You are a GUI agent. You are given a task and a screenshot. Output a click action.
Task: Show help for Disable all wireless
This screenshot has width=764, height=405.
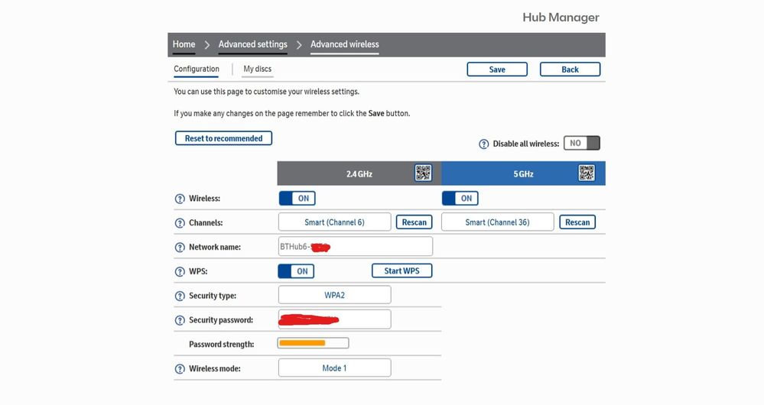click(483, 144)
